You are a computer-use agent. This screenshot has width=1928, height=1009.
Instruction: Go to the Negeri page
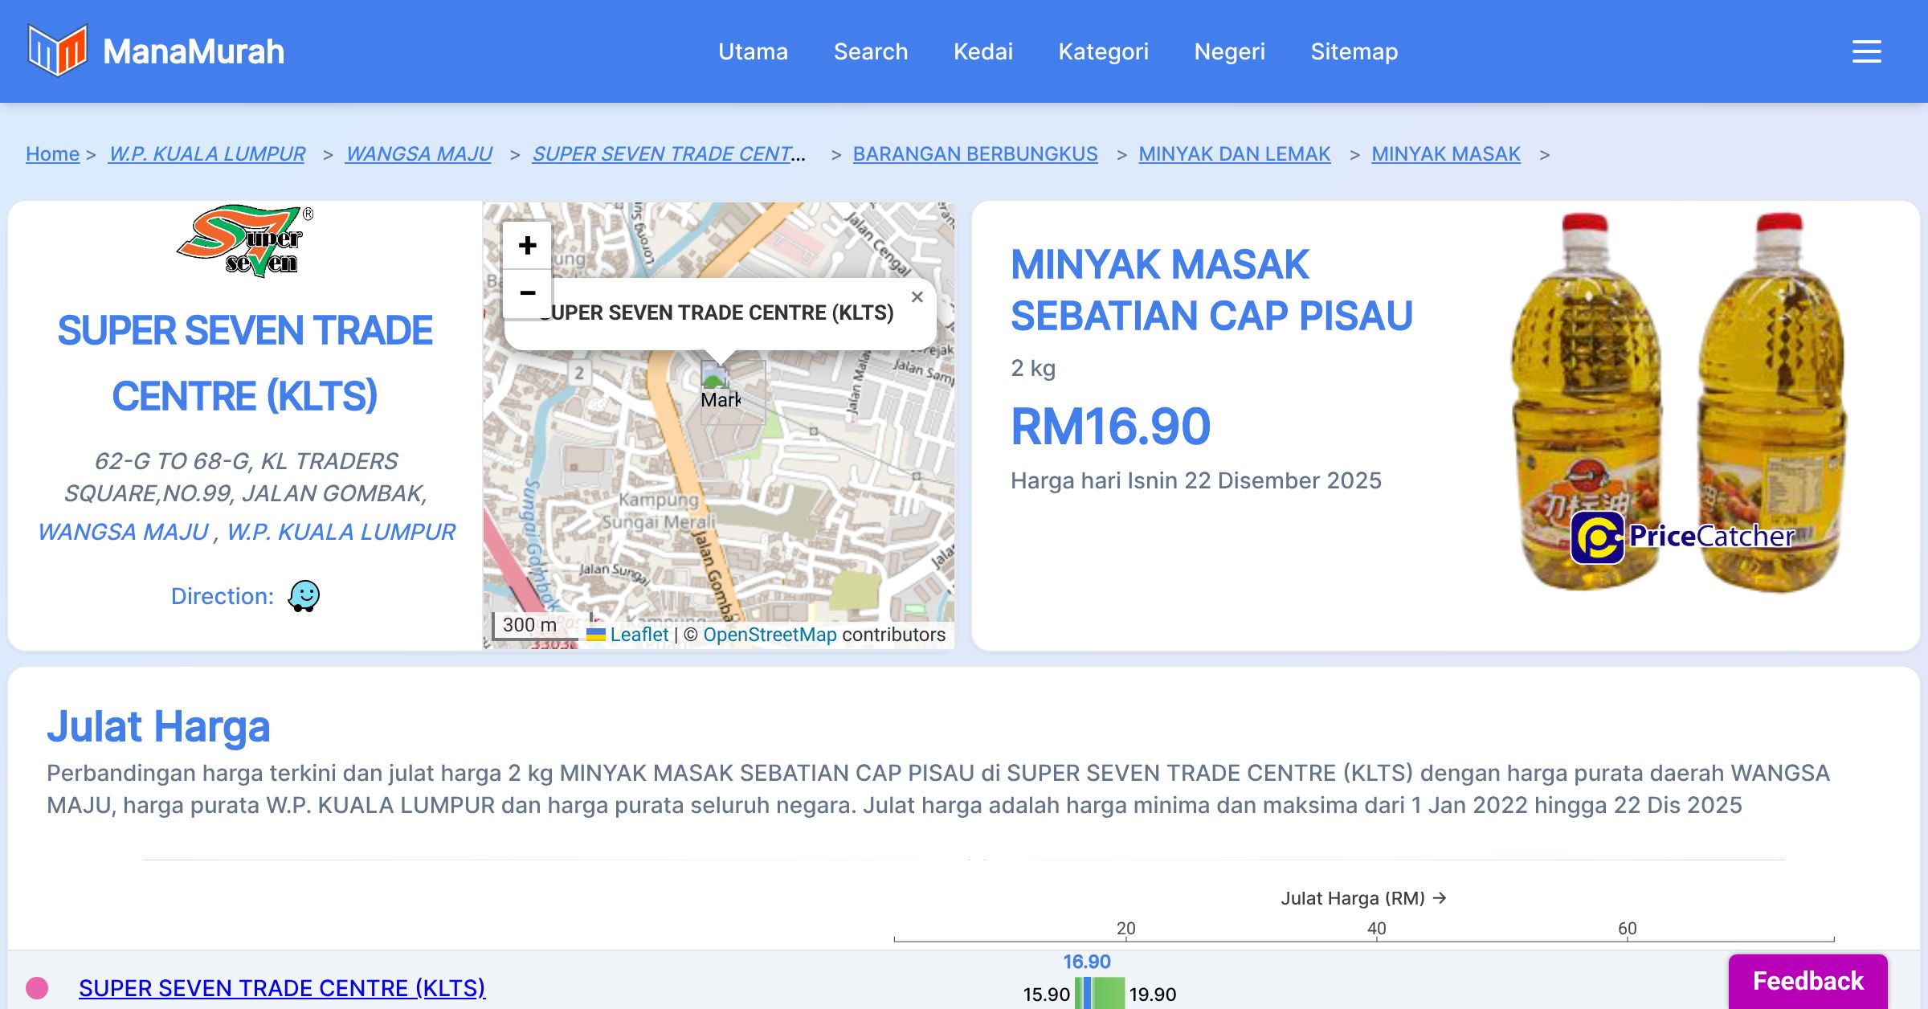[x=1229, y=51]
